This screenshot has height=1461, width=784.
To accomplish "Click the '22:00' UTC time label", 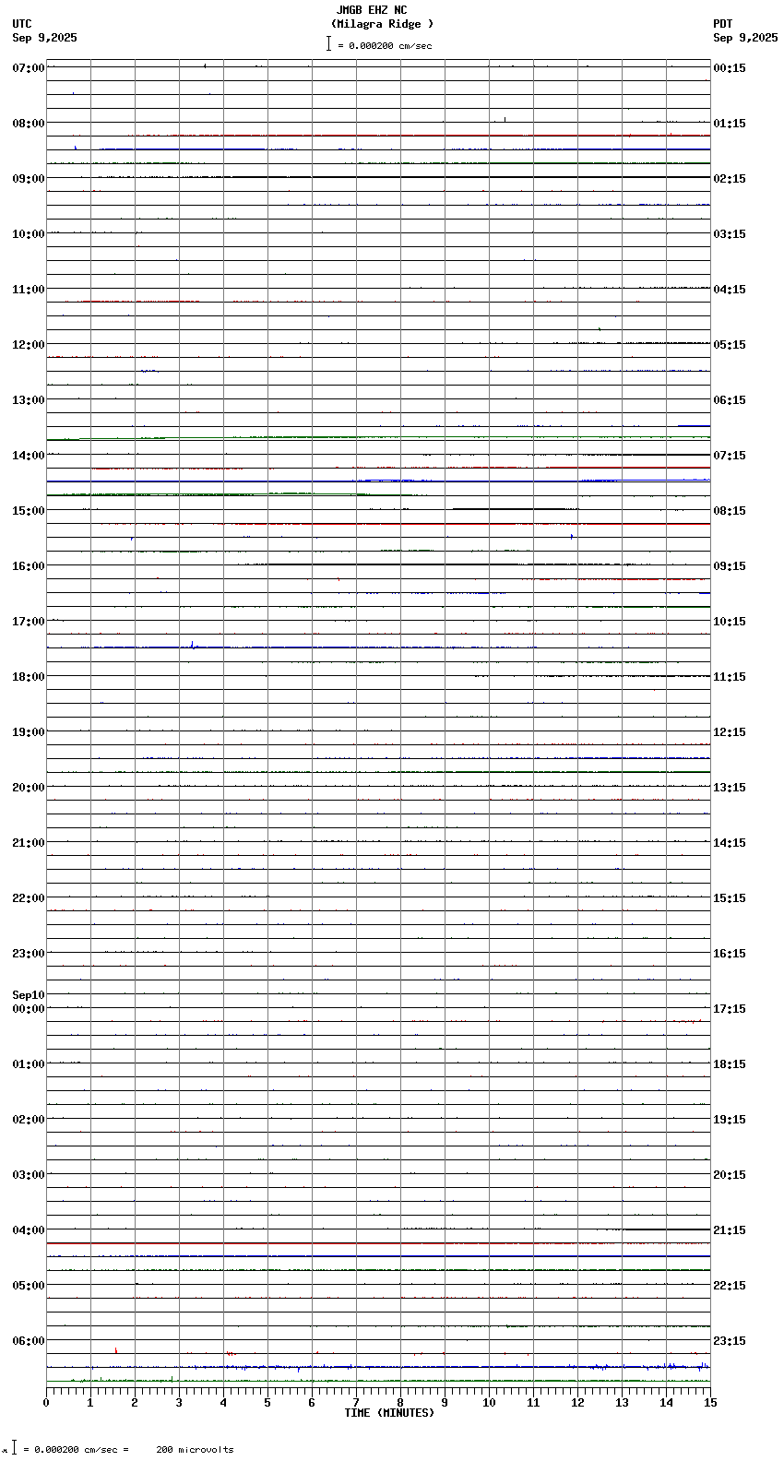I will pos(29,898).
